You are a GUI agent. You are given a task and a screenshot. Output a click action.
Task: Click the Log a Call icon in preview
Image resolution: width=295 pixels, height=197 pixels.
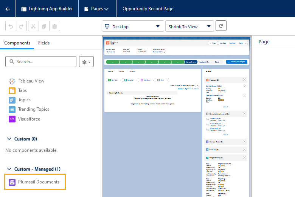coord(126,80)
